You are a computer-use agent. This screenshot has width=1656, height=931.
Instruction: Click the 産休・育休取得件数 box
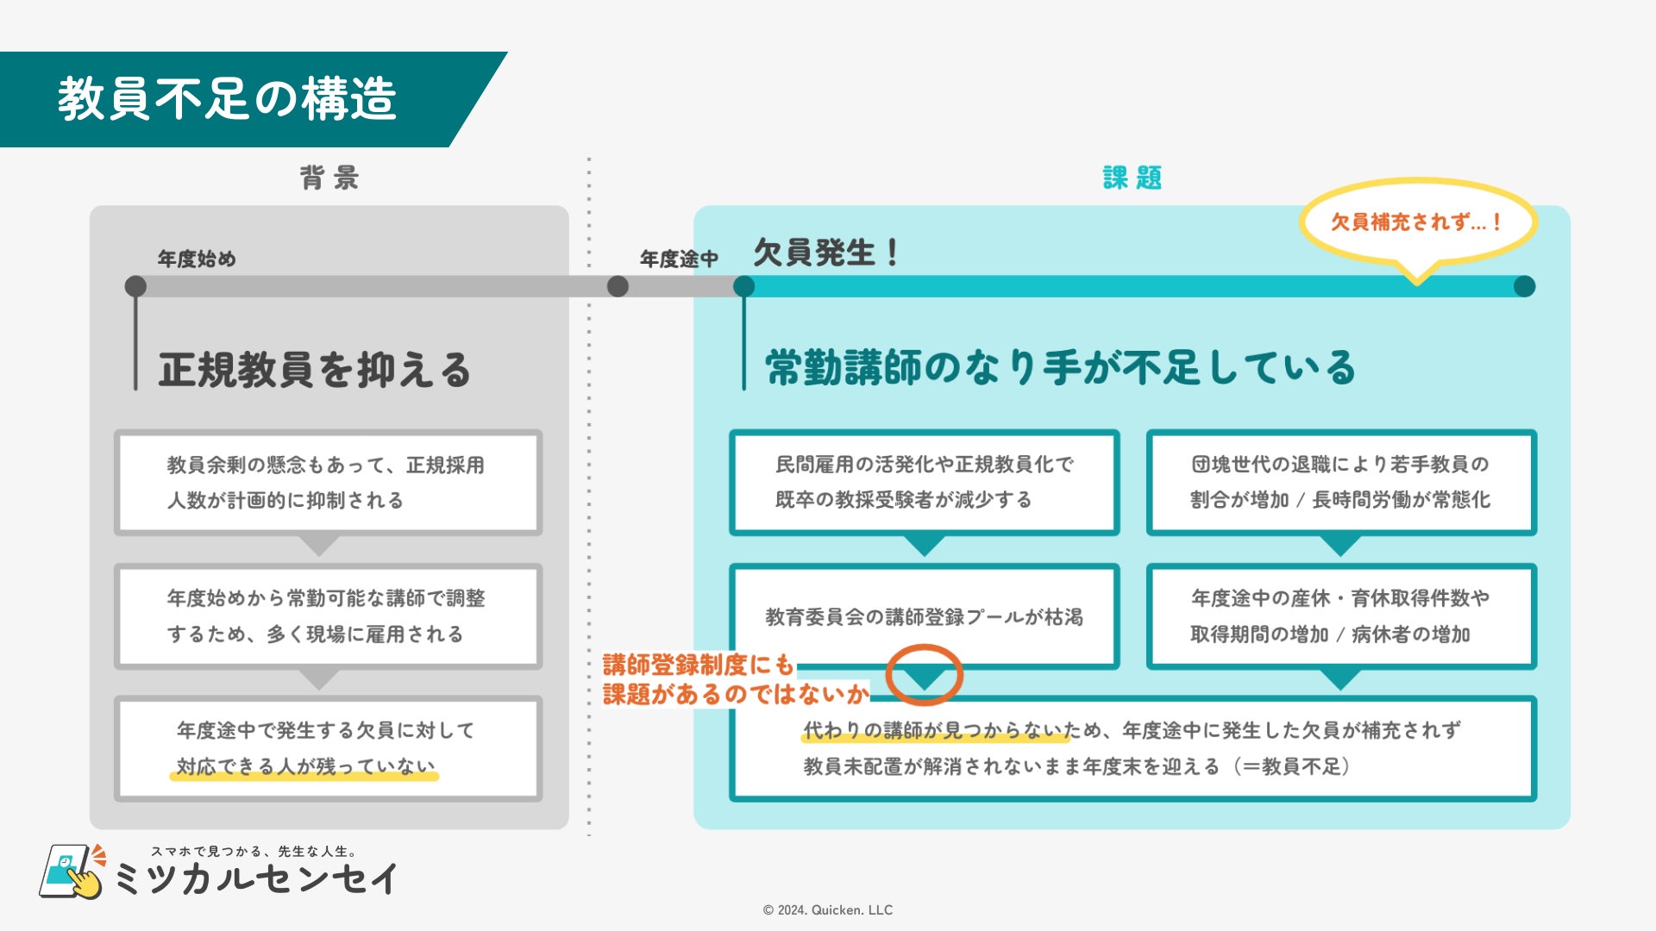click(1340, 616)
